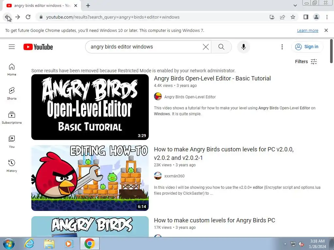Image resolution: width=334 pixels, height=250 pixels.
Task: Click the 6:14 duration badge
Action: click(x=142, y=207)
